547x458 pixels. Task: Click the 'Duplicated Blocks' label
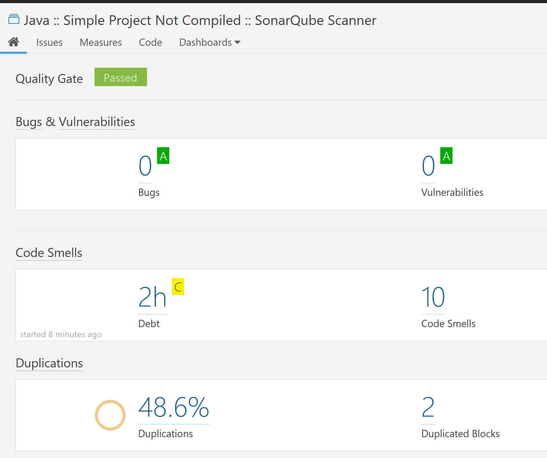[460, 434]
